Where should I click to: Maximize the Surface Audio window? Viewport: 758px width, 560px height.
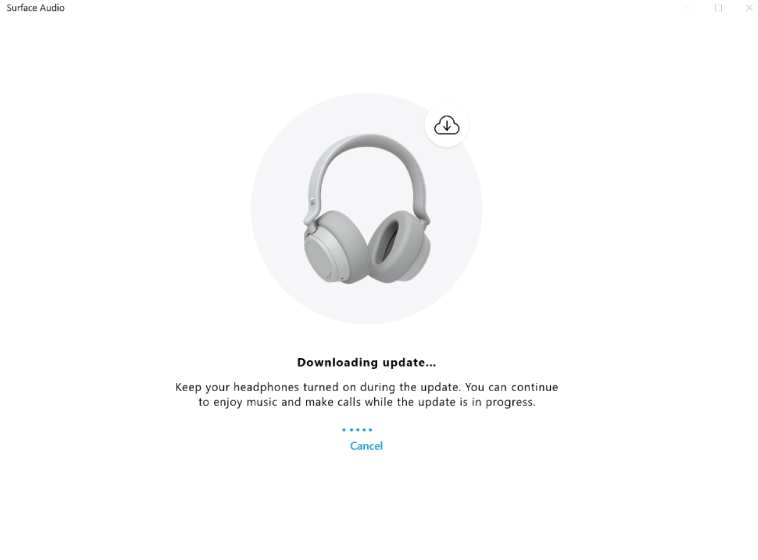point(718,8)
